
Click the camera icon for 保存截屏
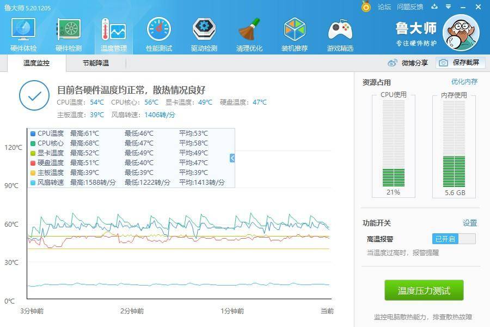444,63
